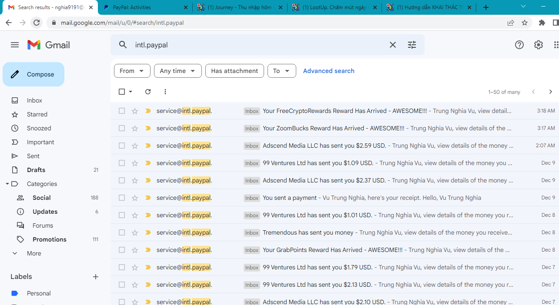The height and width of the screenshot is (305, 559).
Task: Toggle importance marker on Tremendous email
Action: (148, 232)
